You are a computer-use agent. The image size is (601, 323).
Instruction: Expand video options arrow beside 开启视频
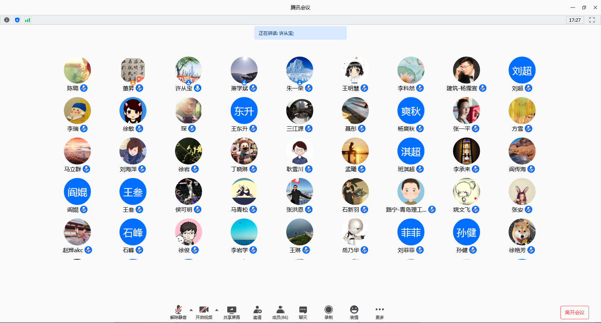click(x=217, y=310)
